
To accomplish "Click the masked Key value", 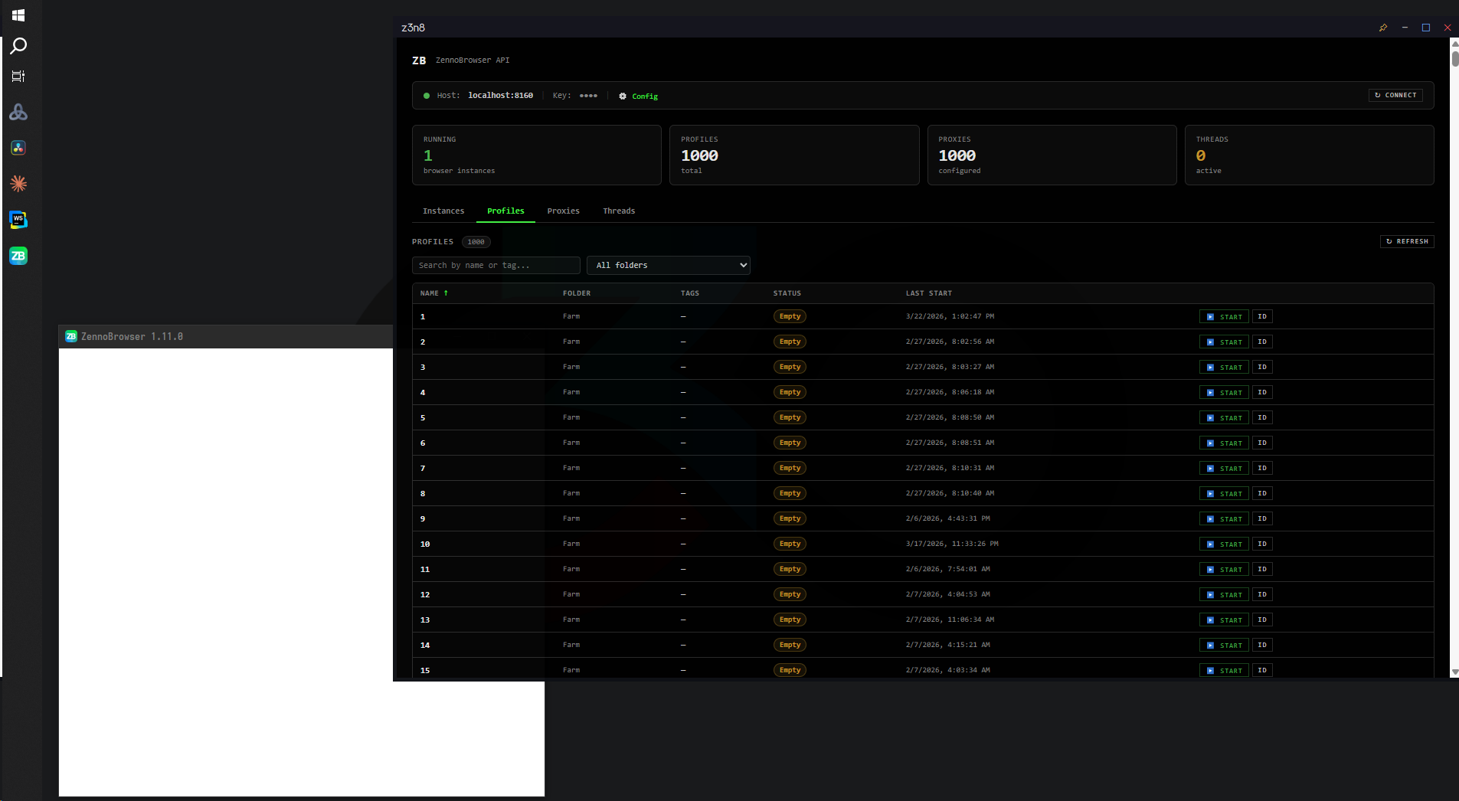I will click(x=588, y=96).
